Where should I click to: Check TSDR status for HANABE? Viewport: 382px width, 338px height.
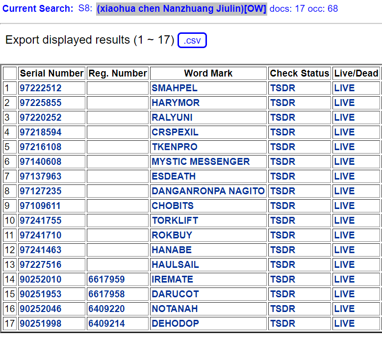coord(282,250)
